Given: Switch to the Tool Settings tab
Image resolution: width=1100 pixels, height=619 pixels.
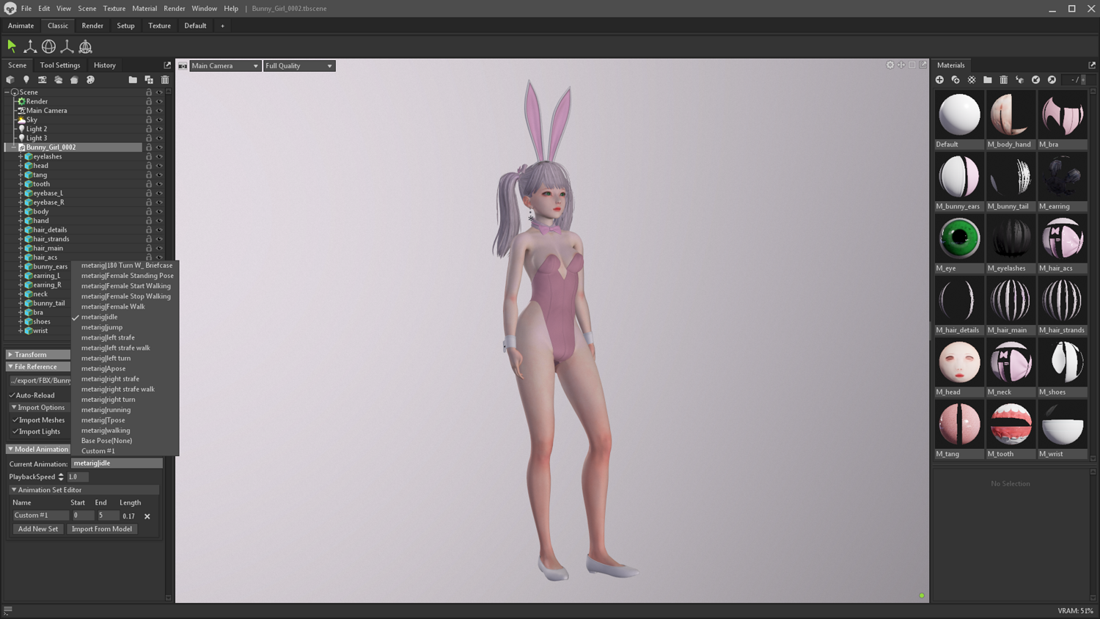Looking at the screenshot, I should pyautogui.click(x=60, y=65).
